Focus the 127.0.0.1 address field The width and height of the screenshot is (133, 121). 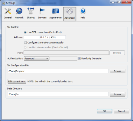[x=37, y=37]
